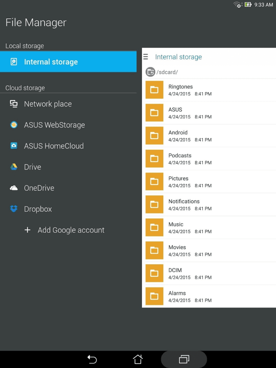The width and height of the screenshot is (276, 368).
Task: Click the sdcard parent folder icon
Action: tap(150, 72)
